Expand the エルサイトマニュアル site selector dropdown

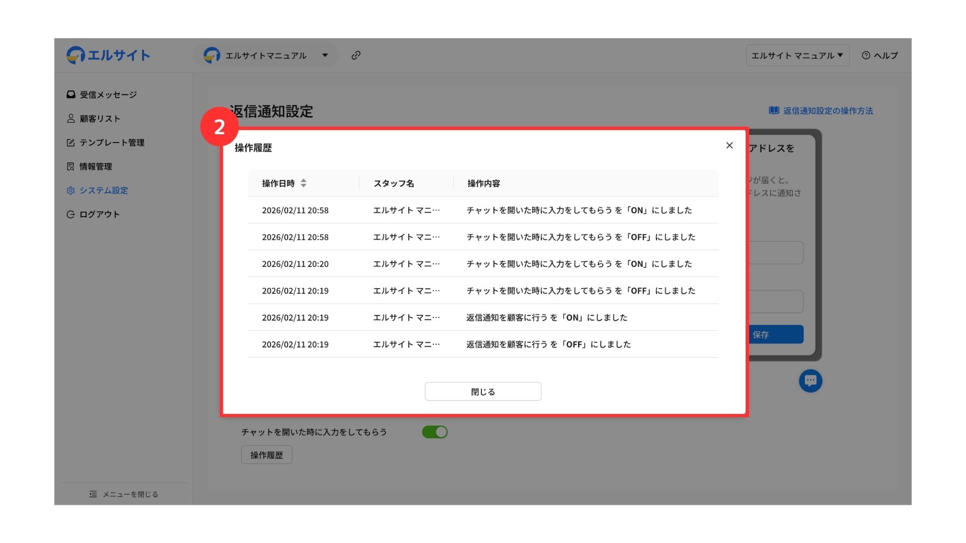coord(325,55)
